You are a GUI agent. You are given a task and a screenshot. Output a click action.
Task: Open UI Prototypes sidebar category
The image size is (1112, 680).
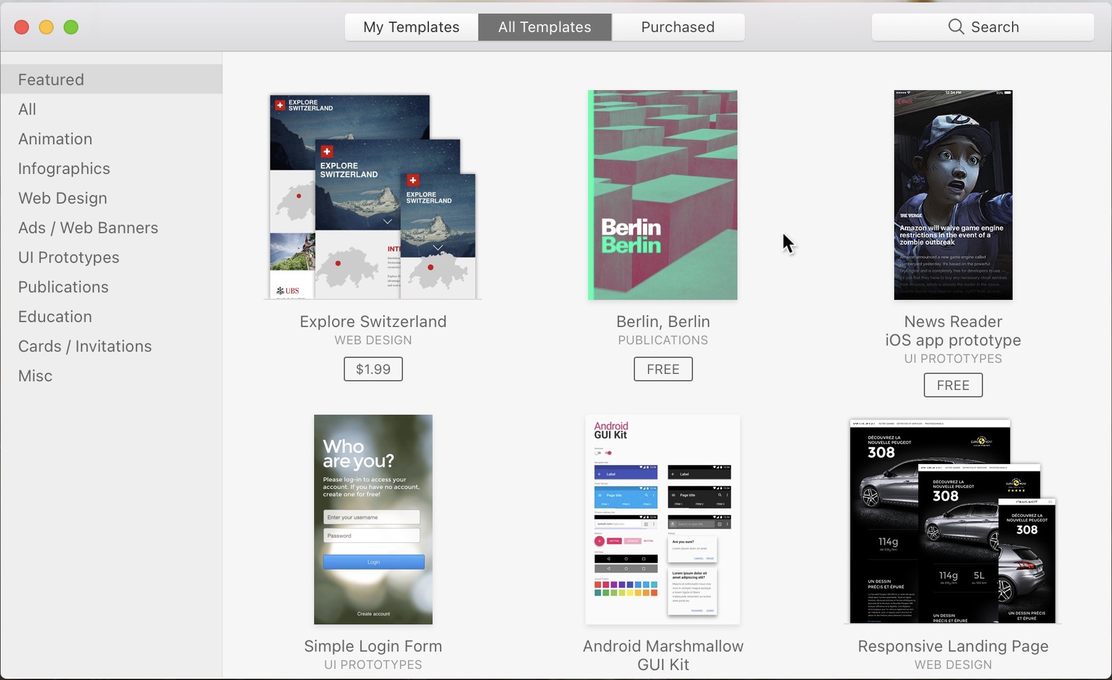(112, 257)
